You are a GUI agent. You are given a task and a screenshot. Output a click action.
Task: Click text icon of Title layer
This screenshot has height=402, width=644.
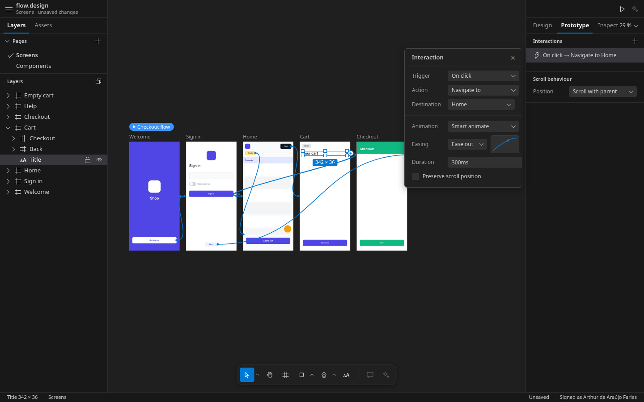click(x=23, y=160)
